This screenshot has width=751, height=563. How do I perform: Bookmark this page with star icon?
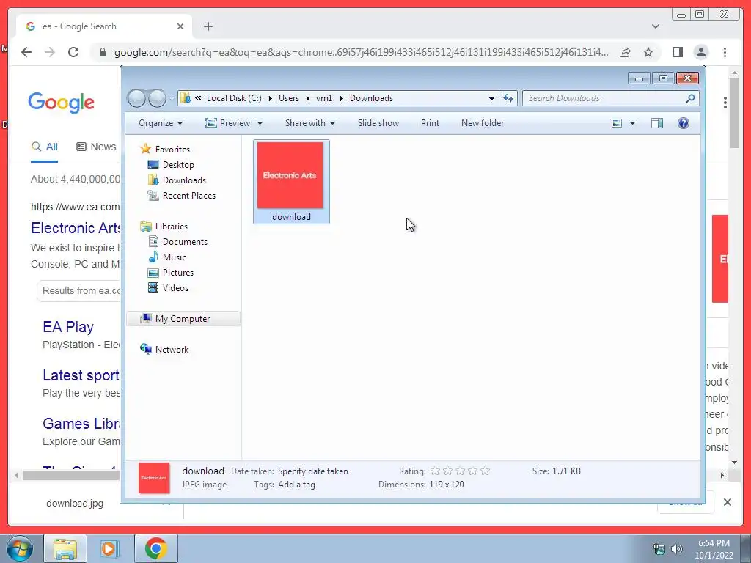648,52
